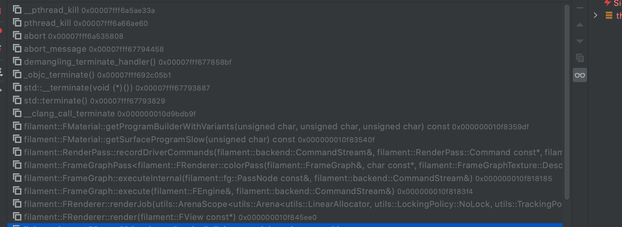Click the frame icon beside std::terminate()
The image size is (622, 227).
pos(17,100)
